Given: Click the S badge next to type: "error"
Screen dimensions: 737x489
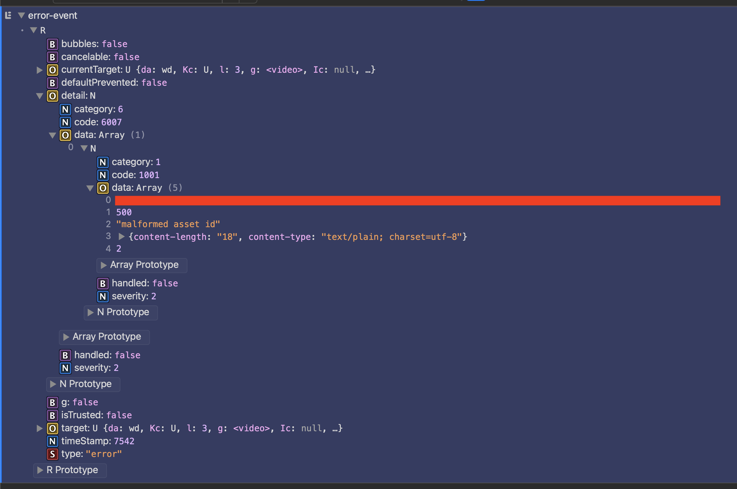Looking at the screenshot, I should 53,454.
